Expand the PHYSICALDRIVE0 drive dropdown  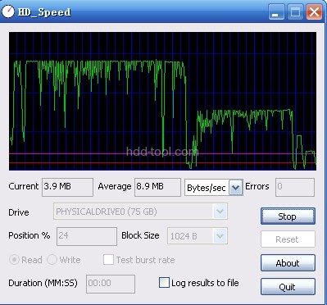point(220,212)
